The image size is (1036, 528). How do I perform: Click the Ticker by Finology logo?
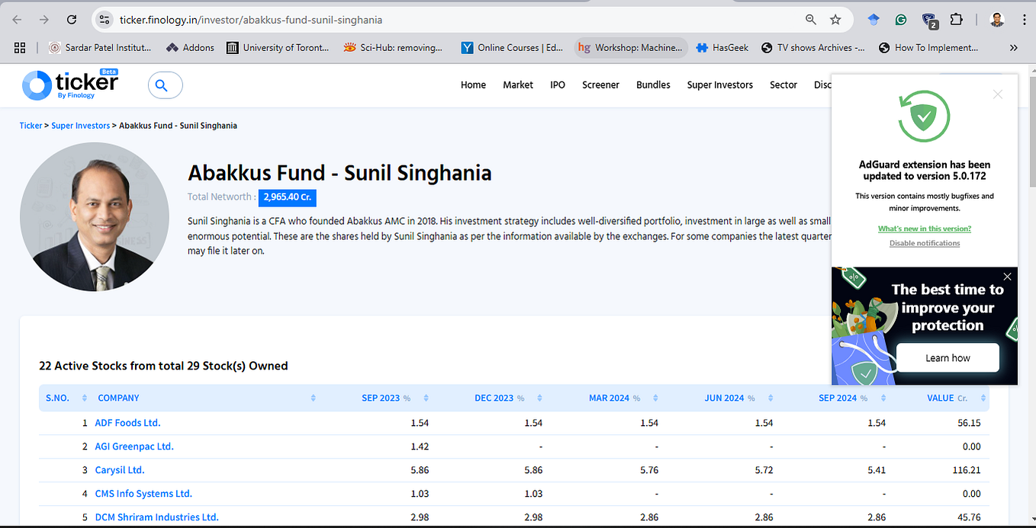click(70, 85)
